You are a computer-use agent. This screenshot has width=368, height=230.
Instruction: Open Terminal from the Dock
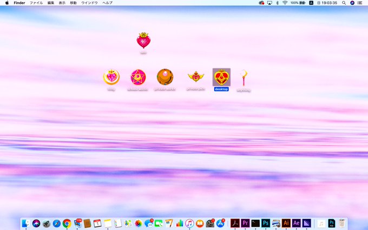coord(255,223)
